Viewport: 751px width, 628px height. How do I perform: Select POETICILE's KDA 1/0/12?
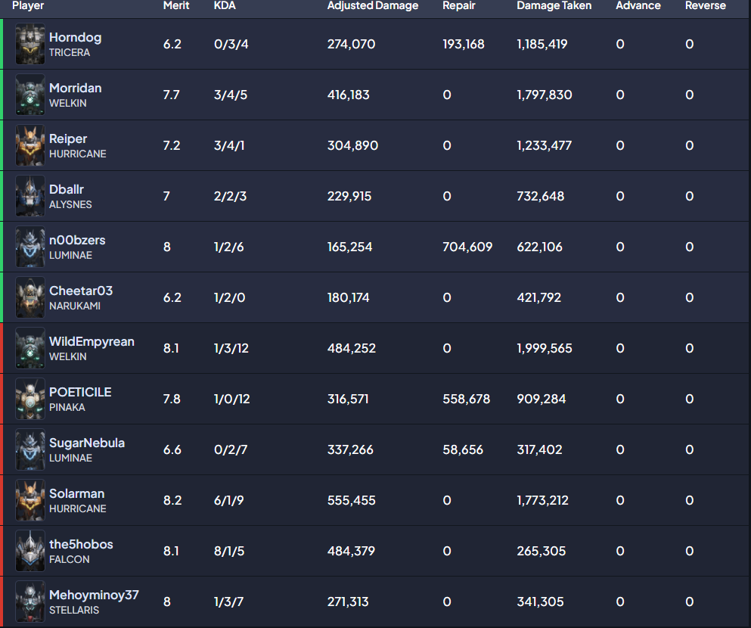[x=232, y=399]
